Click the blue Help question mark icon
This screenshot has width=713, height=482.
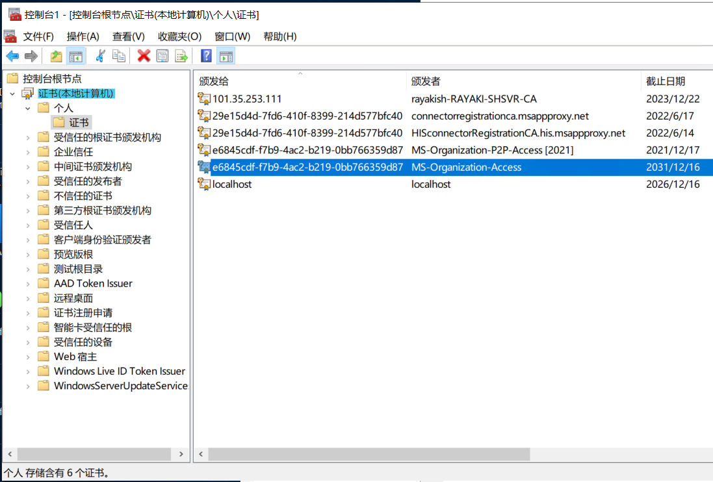point(206,57)
